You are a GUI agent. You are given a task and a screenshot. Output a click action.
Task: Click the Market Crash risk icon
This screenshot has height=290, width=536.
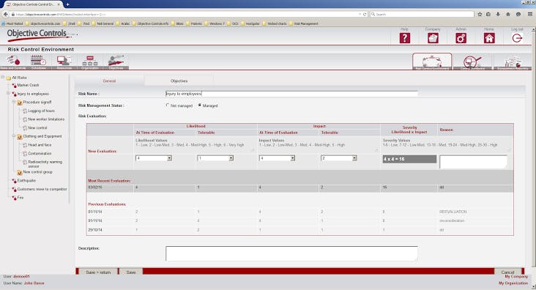[14, 85]
